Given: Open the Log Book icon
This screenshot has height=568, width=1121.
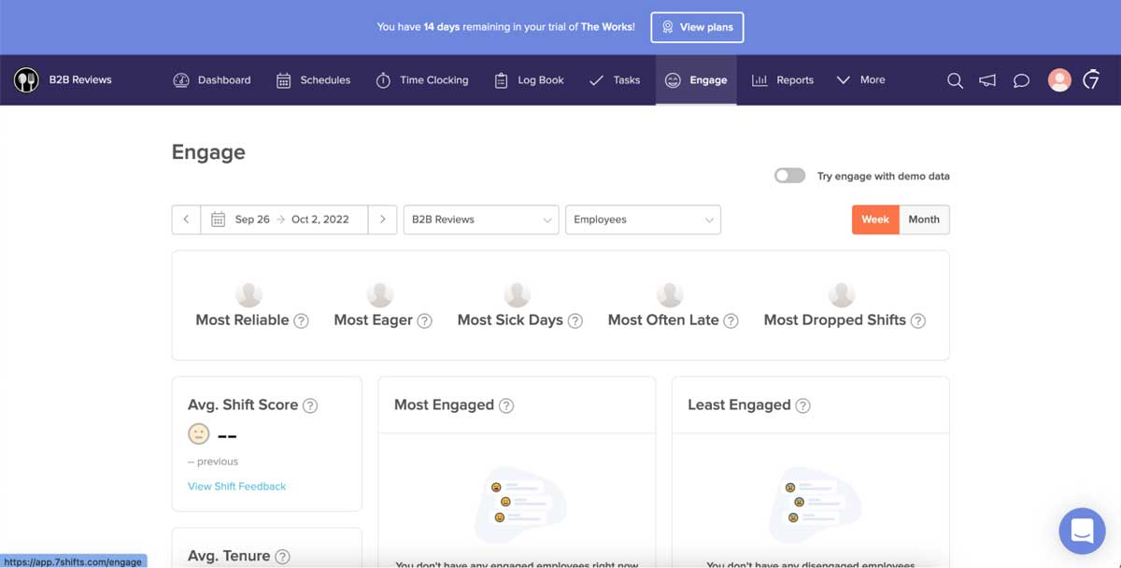Looking at the screenshot, I should [501, 80].
